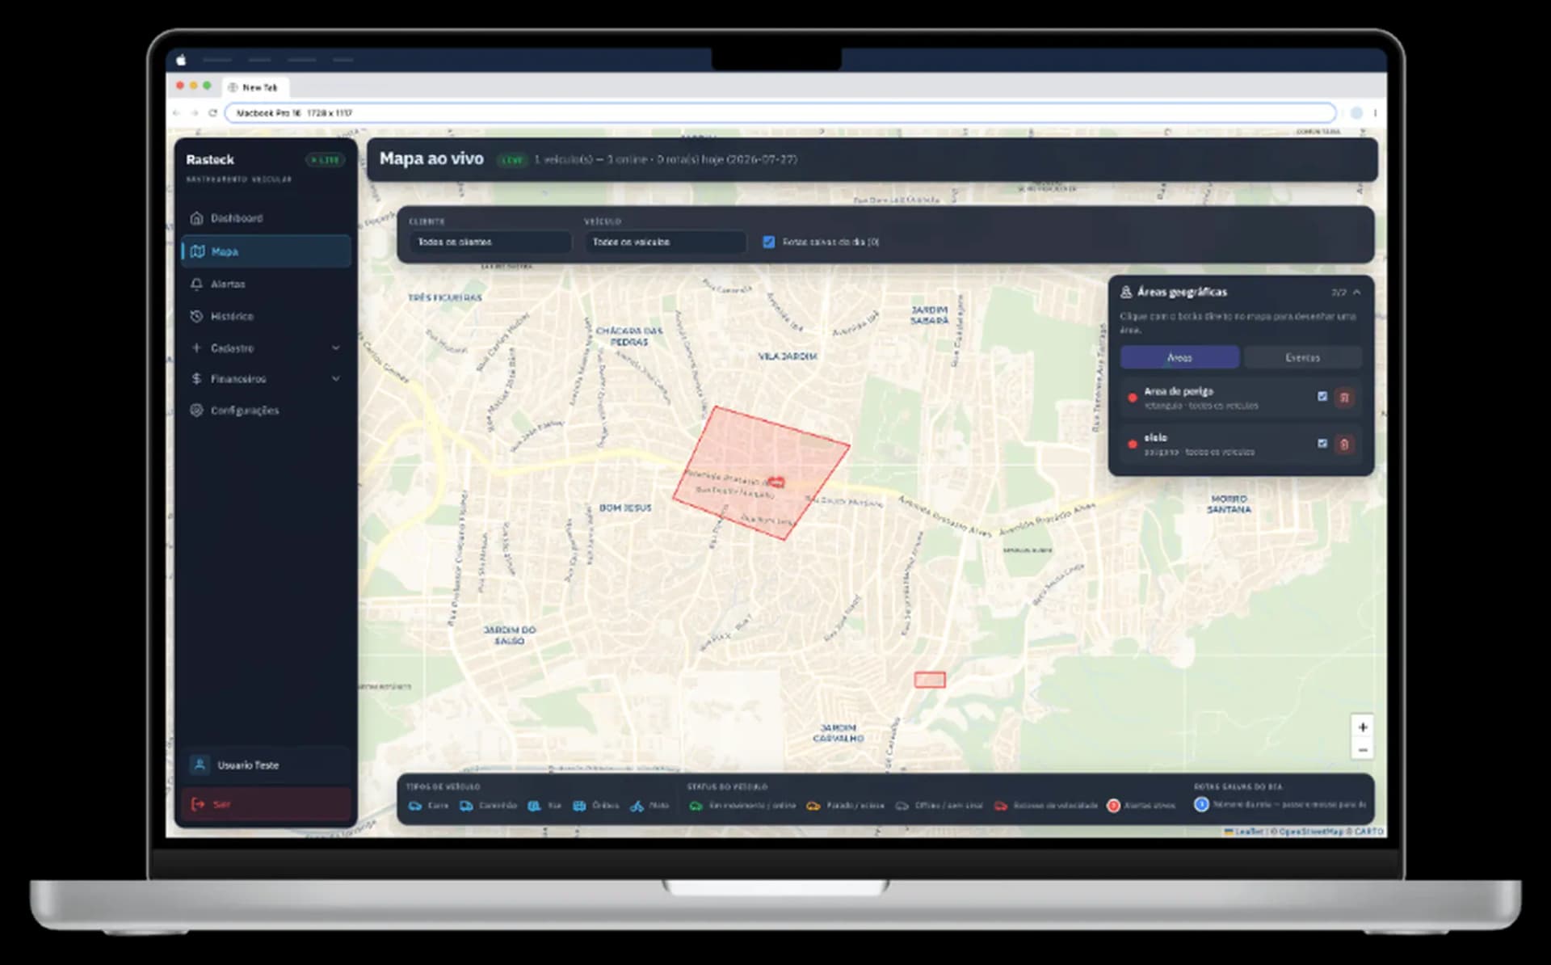Click the blue route number badge in the legend

(1201, 804)
